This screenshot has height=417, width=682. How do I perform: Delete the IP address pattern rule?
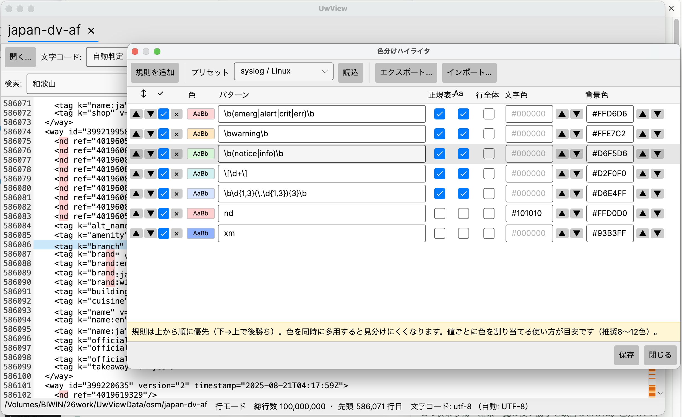[177, 194]
